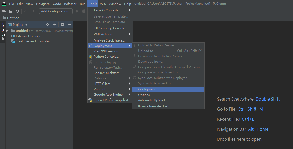Screen dimensions: 293x149
Task: Click the Double Shift shortcut text
Action: (267, 99)
